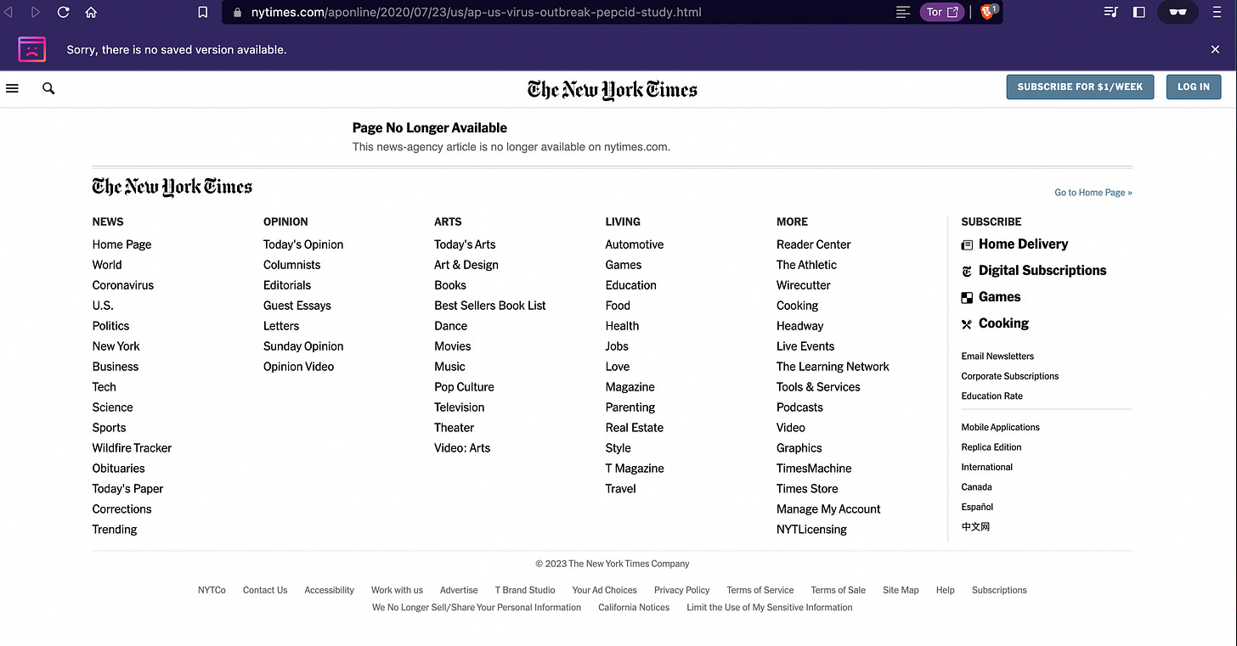Open NYTLicensing link
The width and height of the screenshot is (1237, 646).
[x=811, y=530]
